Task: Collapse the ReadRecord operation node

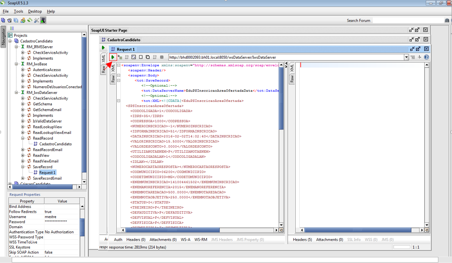Action: click(23, 138)
